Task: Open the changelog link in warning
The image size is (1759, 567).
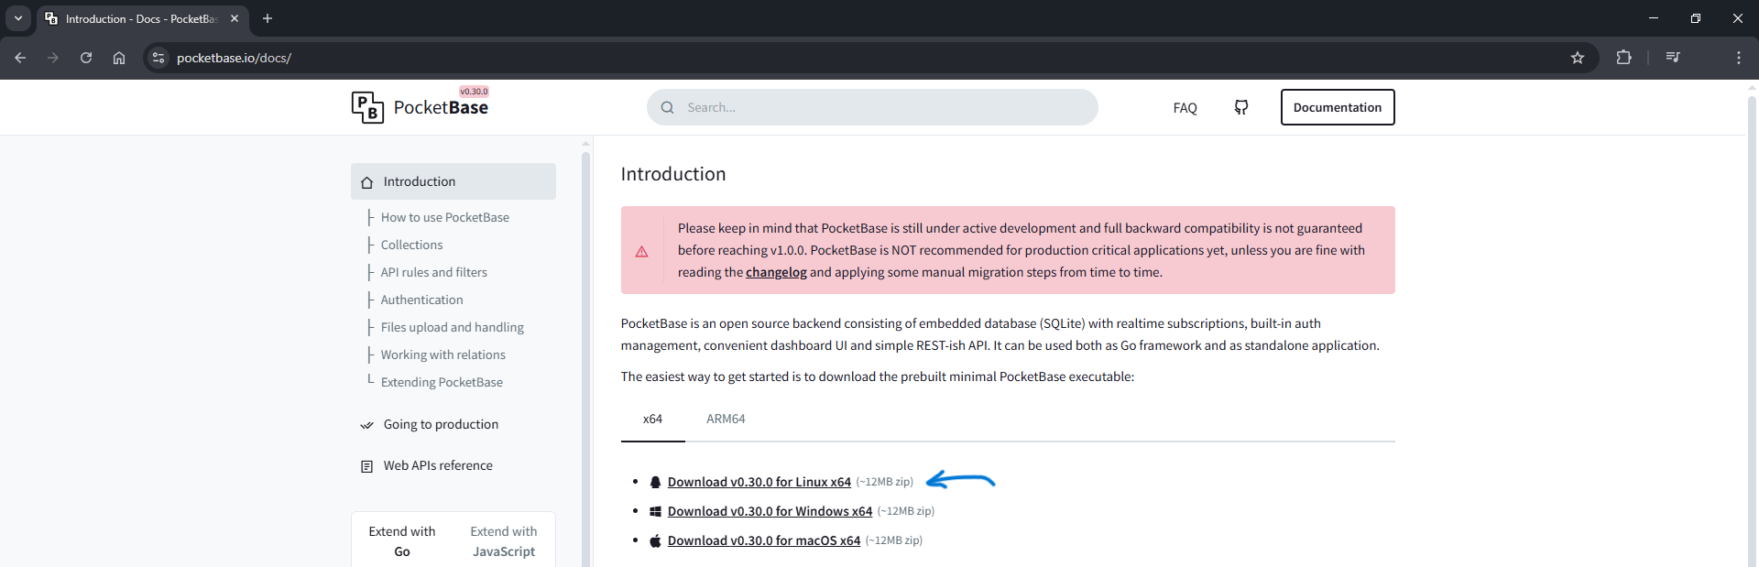Action: coord(776,272)
